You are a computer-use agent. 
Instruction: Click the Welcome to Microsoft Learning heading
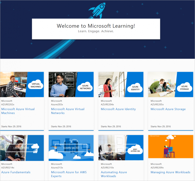(x=96, y=26)
